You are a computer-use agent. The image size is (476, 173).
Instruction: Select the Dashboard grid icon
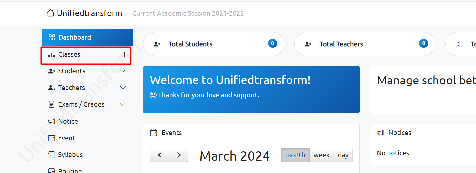pos(52,37)
